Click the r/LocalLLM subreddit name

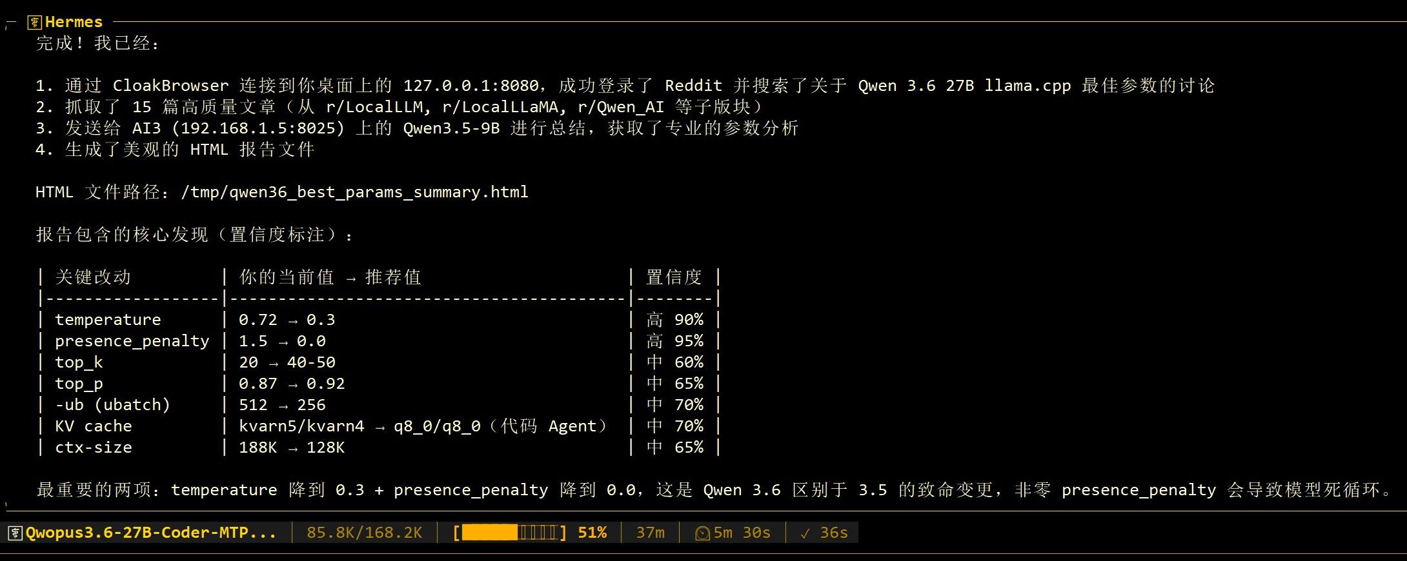click(374, 107)
